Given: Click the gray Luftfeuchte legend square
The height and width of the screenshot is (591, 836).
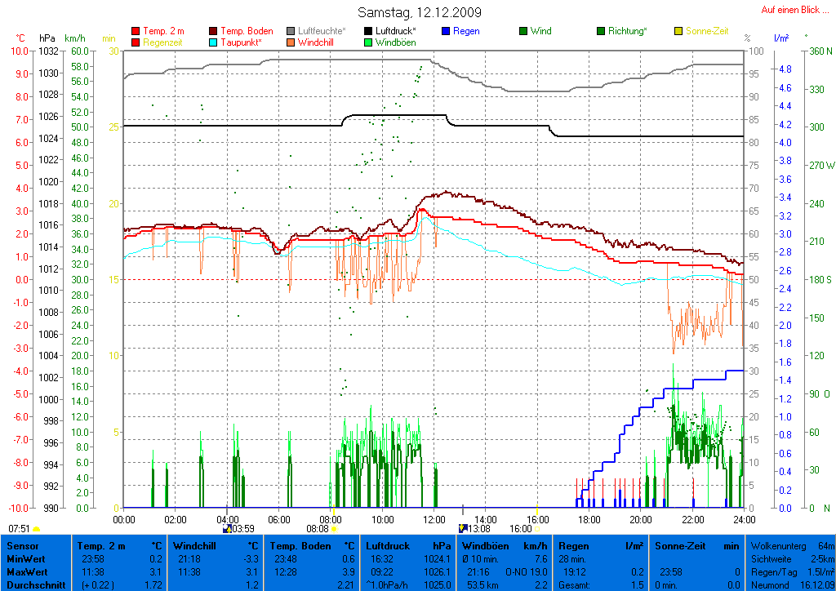Looking at the screenshot, I should [x=291, y=31].
